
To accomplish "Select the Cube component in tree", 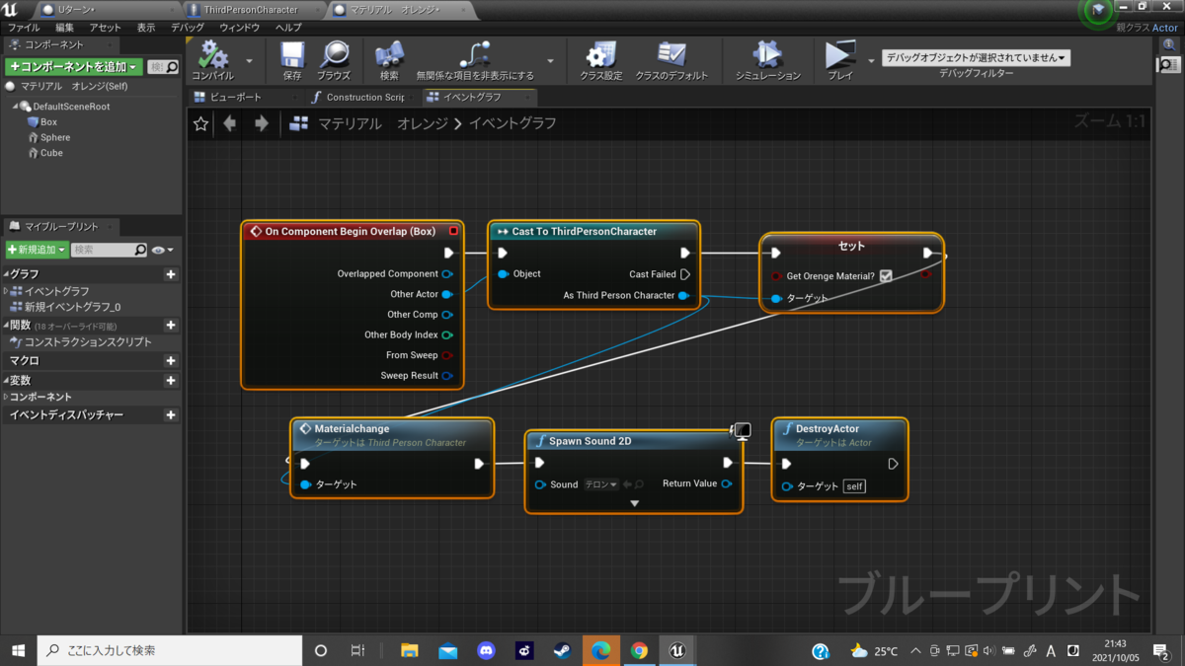I will [x=51, y=153].
